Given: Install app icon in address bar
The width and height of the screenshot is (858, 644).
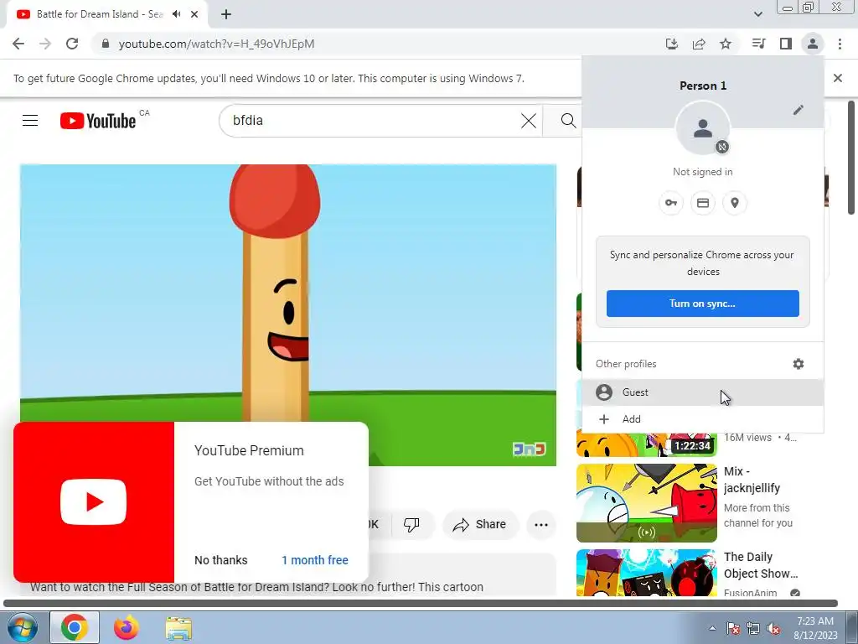Looking at the screenshot, I should click(672, 44).
